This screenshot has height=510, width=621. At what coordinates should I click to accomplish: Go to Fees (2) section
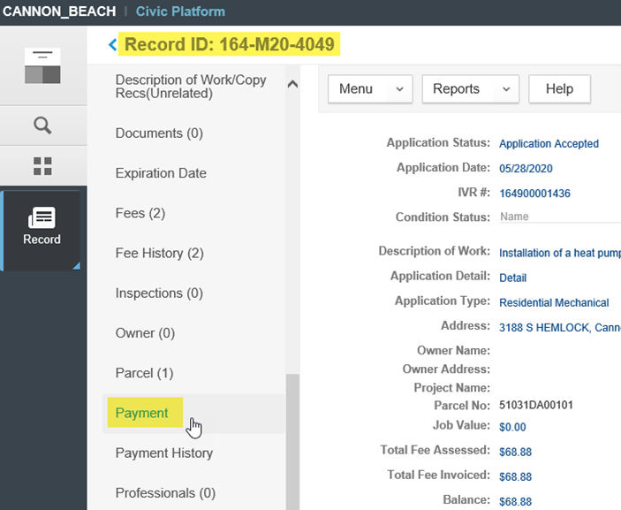point(140,213)
